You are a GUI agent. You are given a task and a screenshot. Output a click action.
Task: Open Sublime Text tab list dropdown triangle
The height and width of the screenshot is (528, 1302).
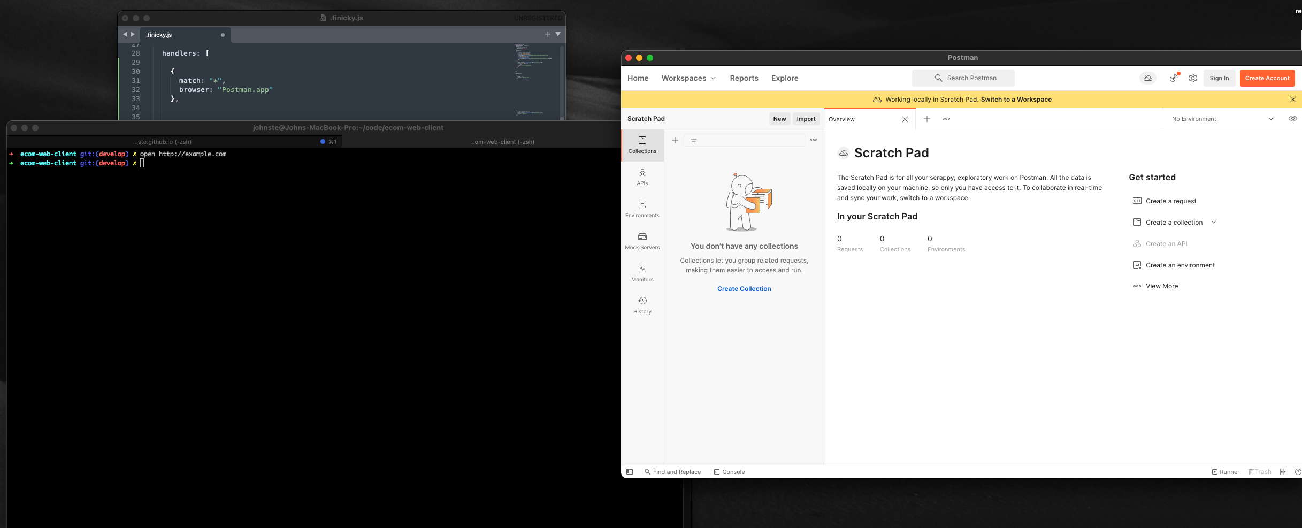point(558,34)
